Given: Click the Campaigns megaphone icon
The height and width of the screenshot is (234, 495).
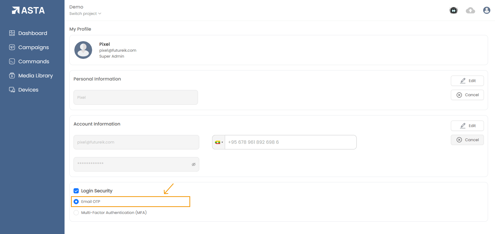Looking at the screenshot, I should coord(12,47).
